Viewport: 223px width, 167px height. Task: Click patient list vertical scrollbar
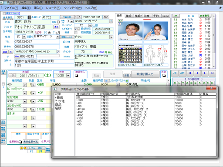[x=213, y=41]
